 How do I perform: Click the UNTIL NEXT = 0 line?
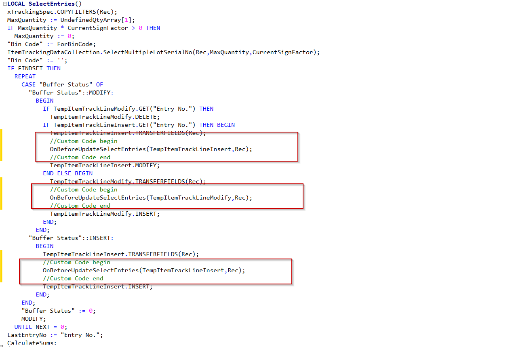(x=41, y=327)
